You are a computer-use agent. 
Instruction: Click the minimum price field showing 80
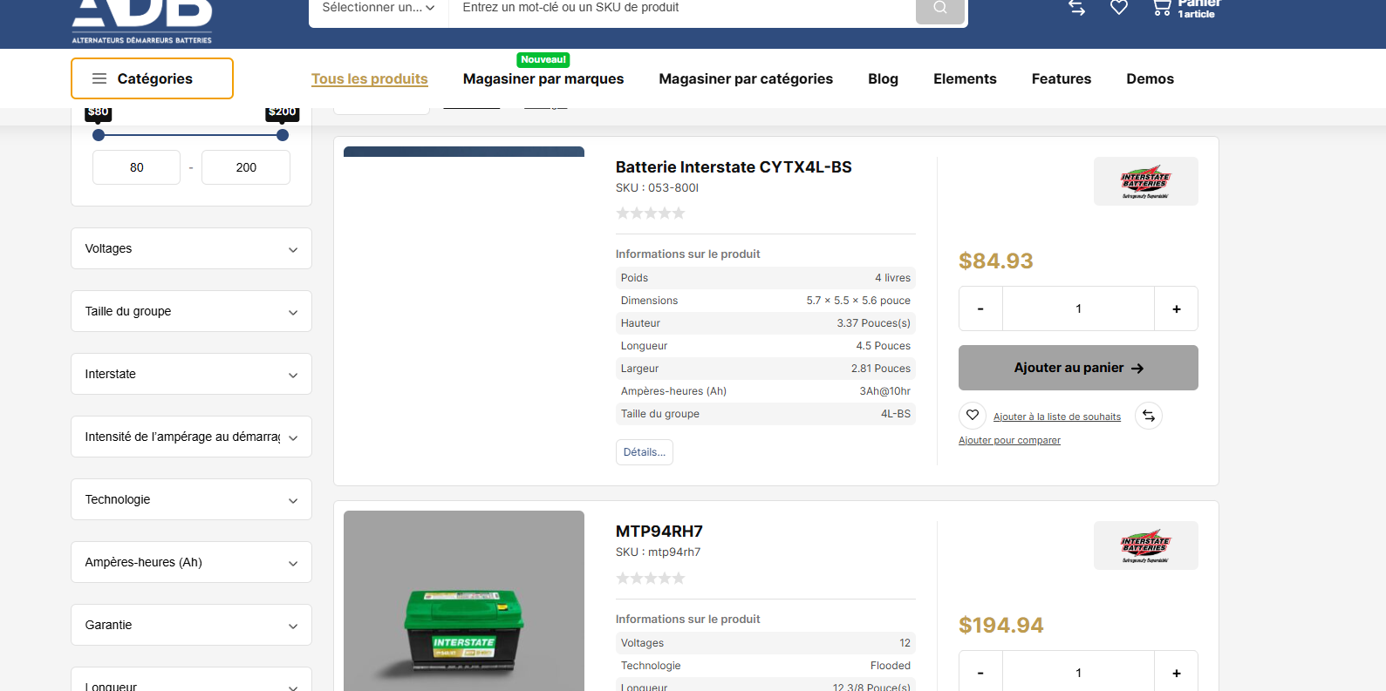click(137, 167)
